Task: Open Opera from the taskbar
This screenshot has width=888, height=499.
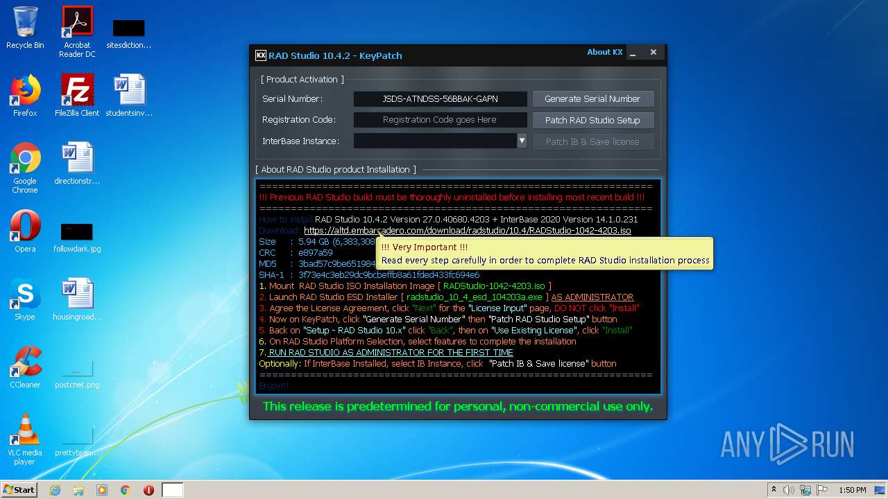Action: point(148,490)
